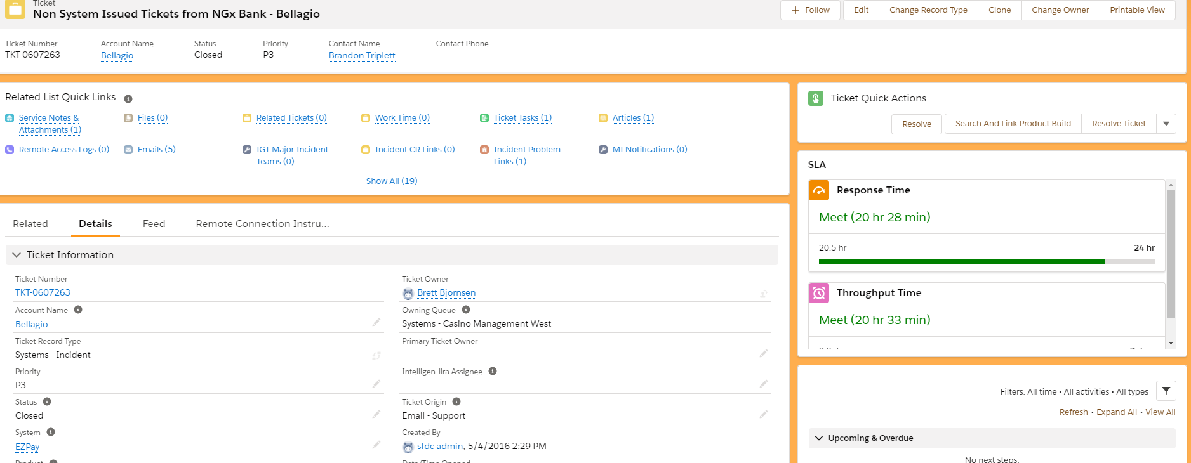Screen dimensions: 1191x463
Task: Click the info icon next to Ticket Origin
Action: tap(456, 402)
